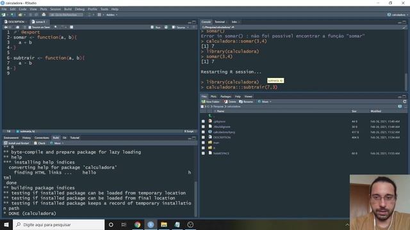Open the More dropdown in Build pane
Viewport: 410px width, 230px height.
point(57,143)
